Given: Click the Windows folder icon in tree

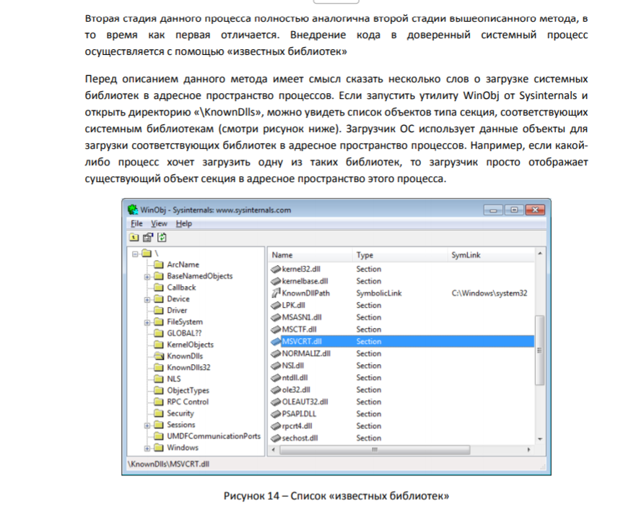Looking at the screenshot, I should 159,448.
